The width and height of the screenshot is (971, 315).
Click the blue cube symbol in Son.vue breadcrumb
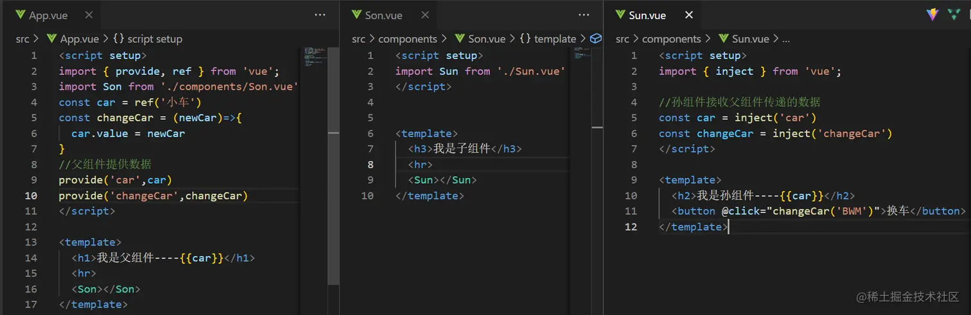[596, 39]
